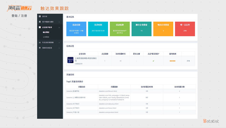The image size is (226, 128).
Task: Click the visit count 2 in forum row
Action: (x=179, y=91)
